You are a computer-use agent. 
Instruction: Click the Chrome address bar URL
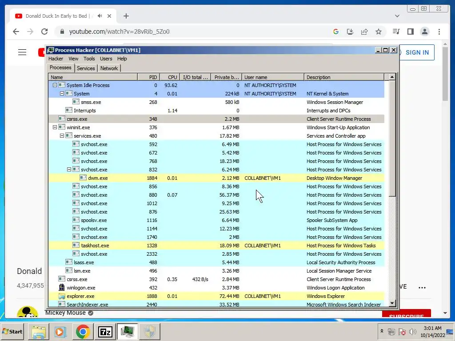(x=119, y=32)
